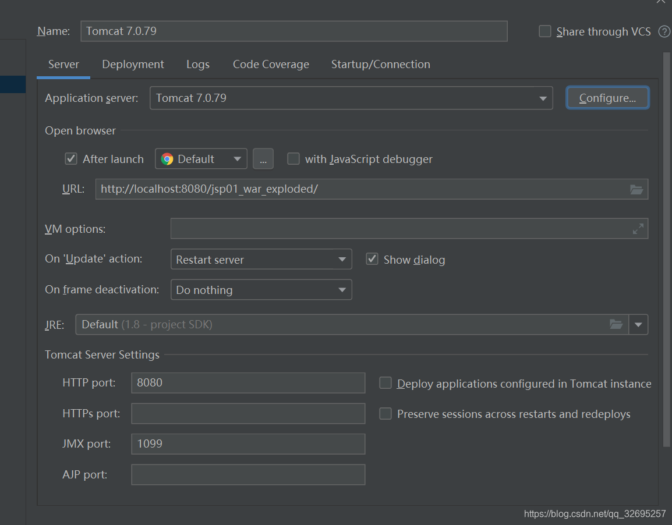This screenshot has height=525, width=672.
Task: Click the Name input field
Action: [294, 31]
